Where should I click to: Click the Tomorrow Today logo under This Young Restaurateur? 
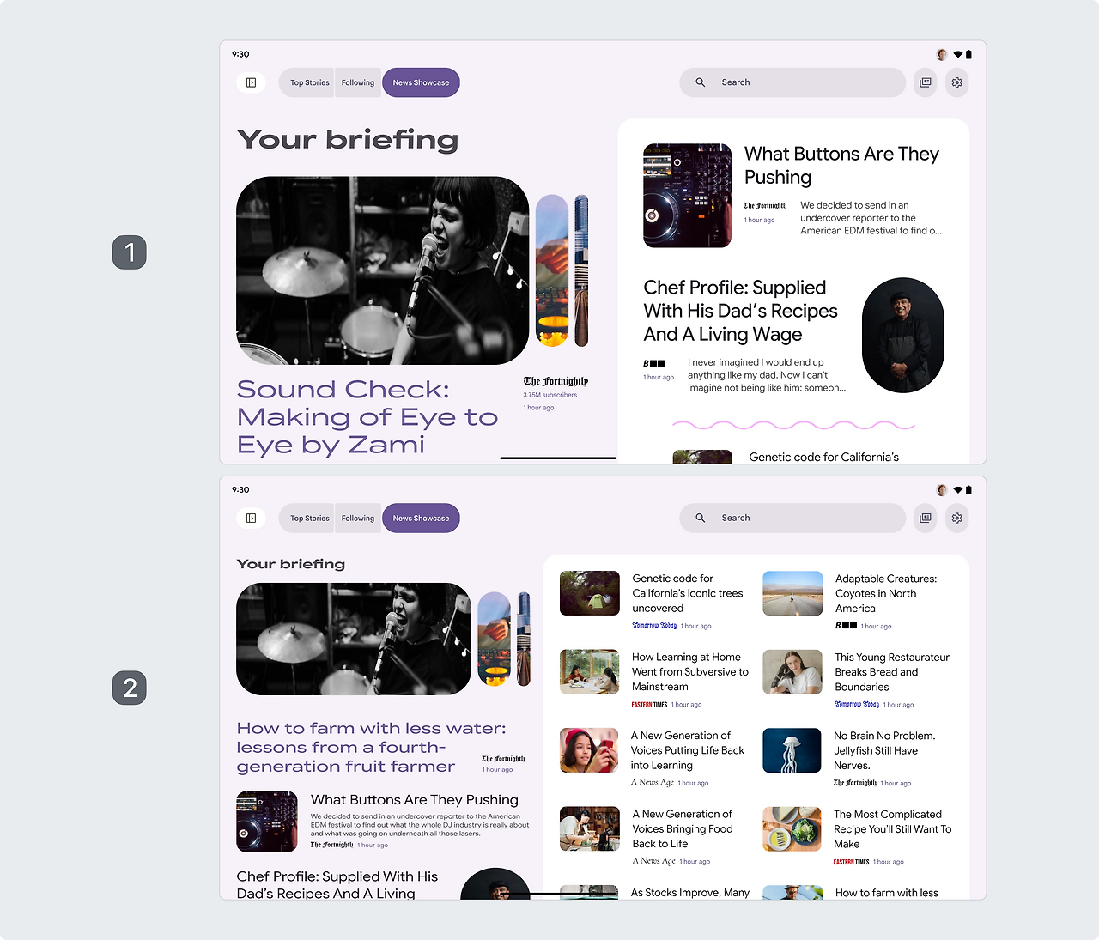click(857, 705)
